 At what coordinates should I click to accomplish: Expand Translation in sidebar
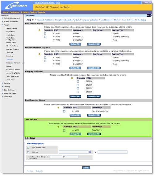click(2, 97)
